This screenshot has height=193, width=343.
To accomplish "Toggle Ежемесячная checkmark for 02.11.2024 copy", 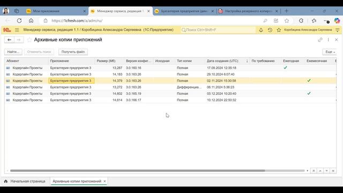I will [x=309, y=80].
